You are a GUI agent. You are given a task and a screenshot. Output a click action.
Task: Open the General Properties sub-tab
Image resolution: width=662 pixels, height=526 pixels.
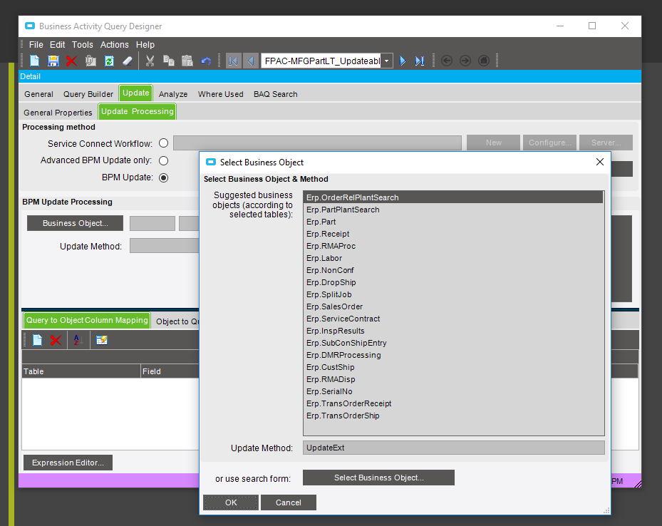58,113
